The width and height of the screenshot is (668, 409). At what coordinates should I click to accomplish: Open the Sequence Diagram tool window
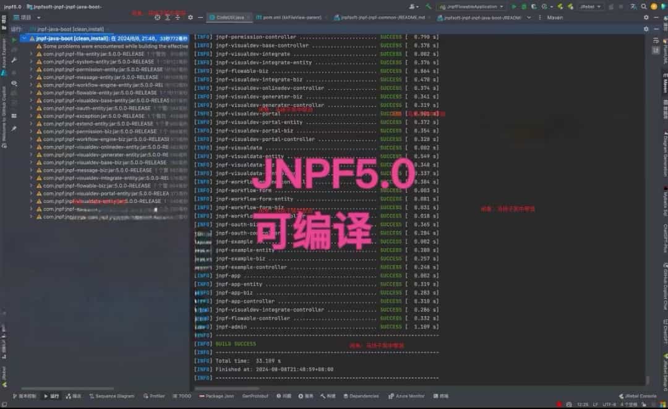(111, 396)
